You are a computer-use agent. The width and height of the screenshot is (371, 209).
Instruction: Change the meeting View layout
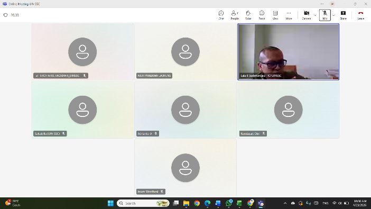pyautogui.click(x=275, y=15)
